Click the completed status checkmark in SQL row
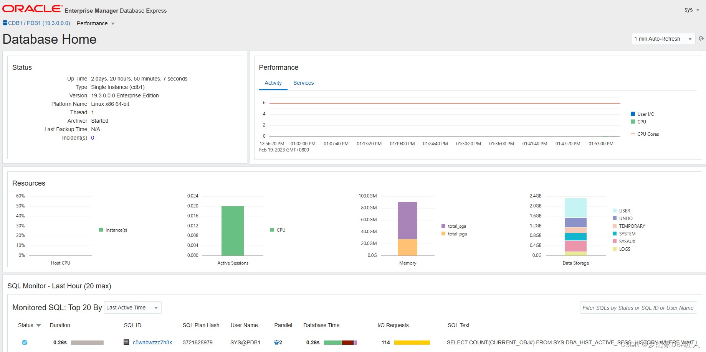 coord(25,342)
